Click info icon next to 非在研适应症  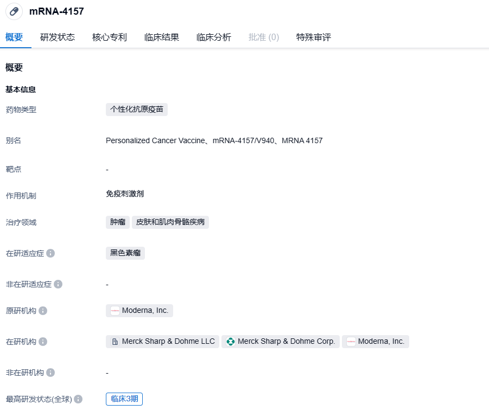click(x=58, y=284)
